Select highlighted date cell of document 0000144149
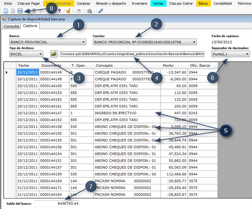 click(x=27, y=72)
